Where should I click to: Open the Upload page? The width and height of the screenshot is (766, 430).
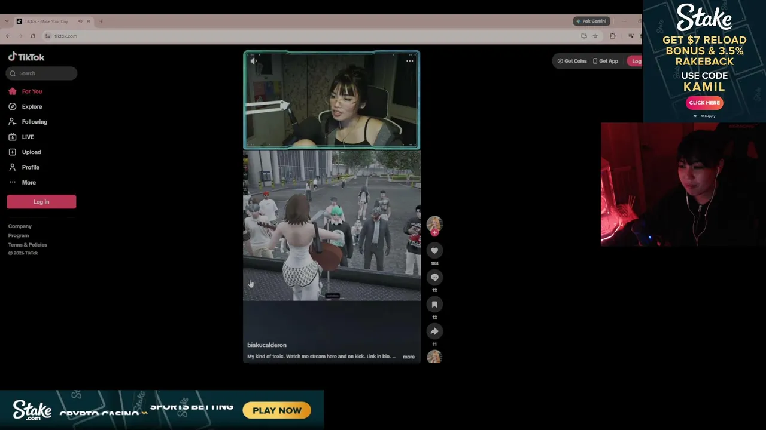pos(31,152)
